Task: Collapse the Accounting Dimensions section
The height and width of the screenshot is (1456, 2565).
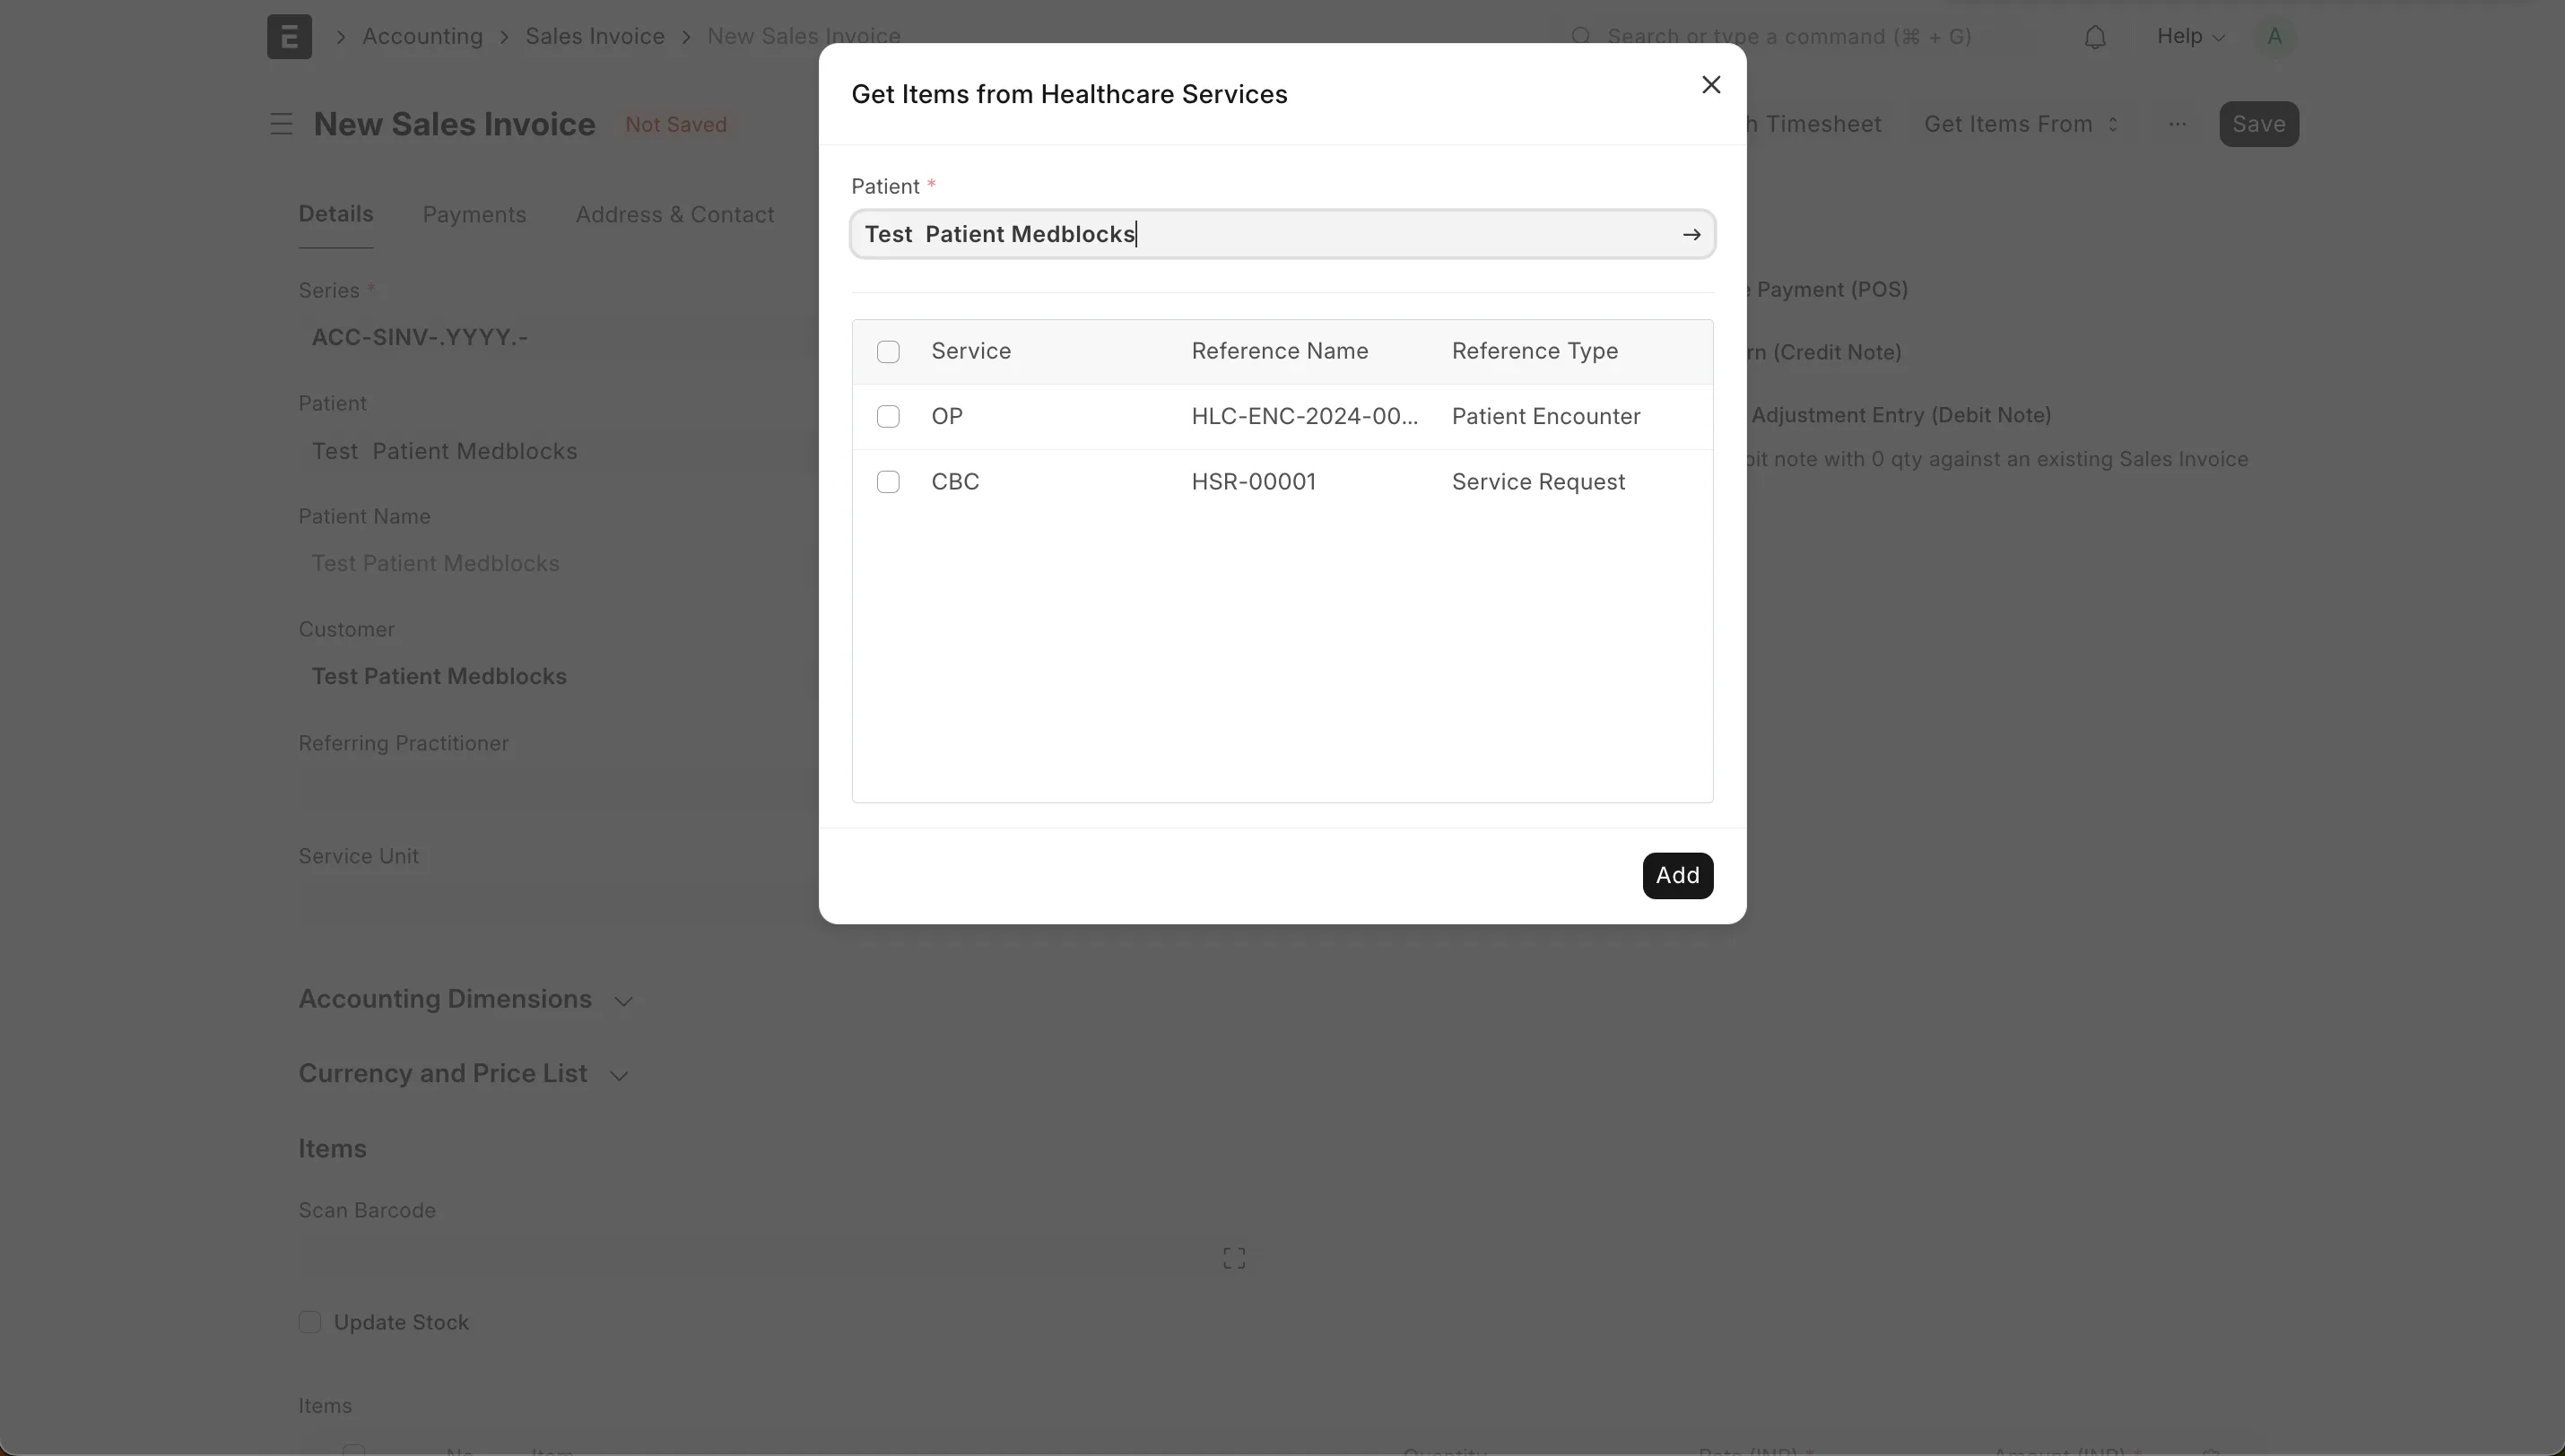Action: tap(623, 999)
